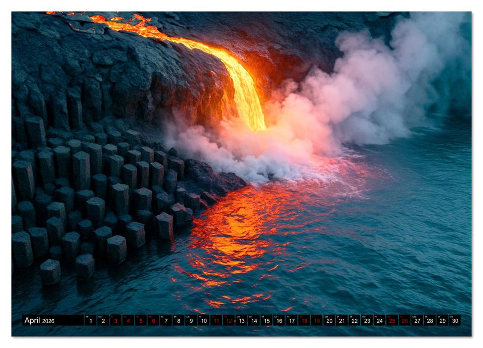Select day 29 in the calendar strip
The image size is (483, 348).
pos(442,321)
